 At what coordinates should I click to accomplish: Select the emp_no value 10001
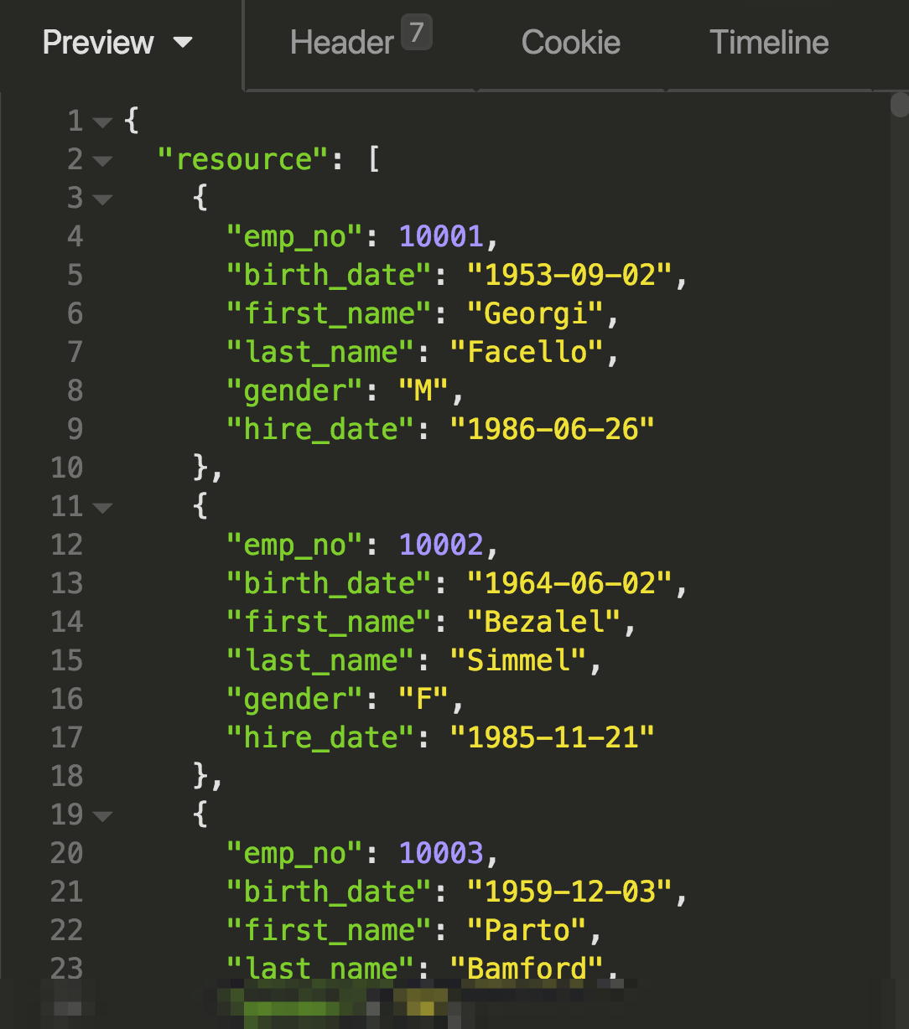click(x=440, y=236)
